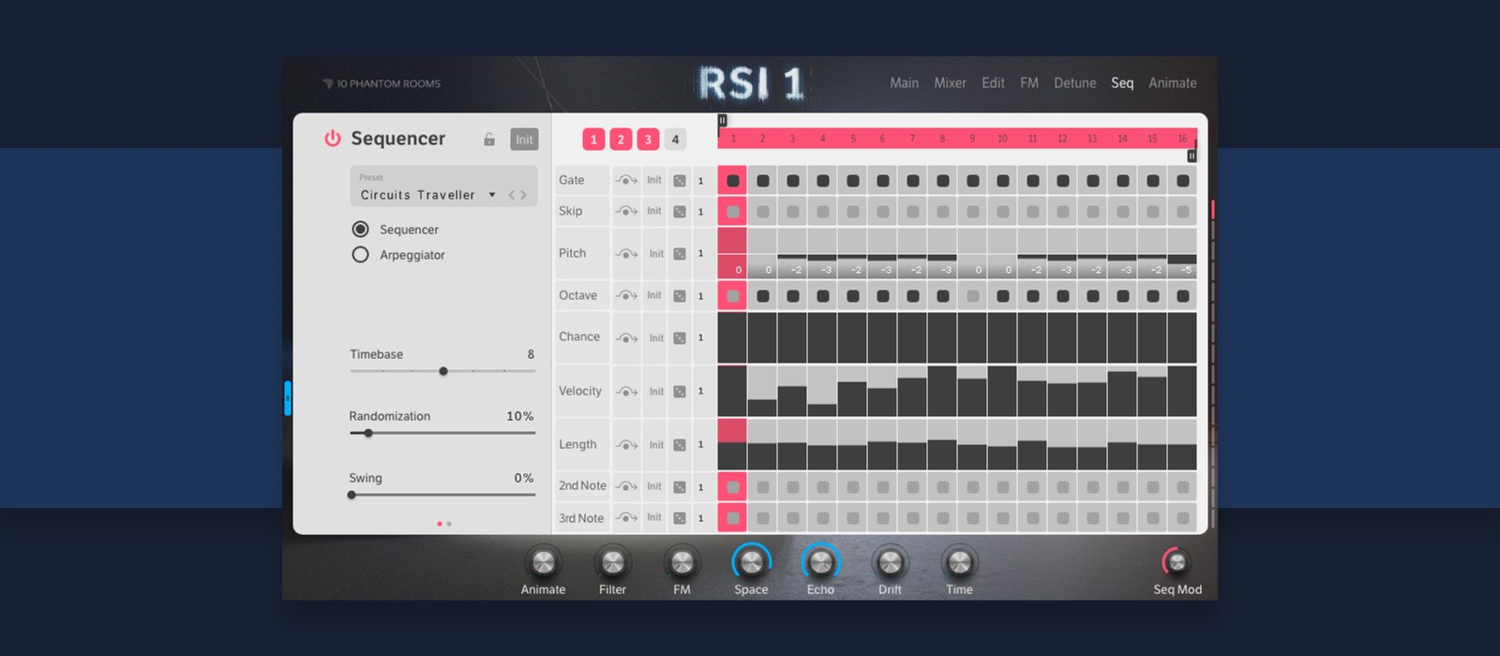This screenshot has width=1500, height=656.
Task: Click the Velocity row modulation arrow icon
Action: pos(626,392)
